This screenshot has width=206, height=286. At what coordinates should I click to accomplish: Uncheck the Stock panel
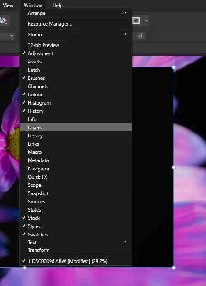(x=76, y=218)
